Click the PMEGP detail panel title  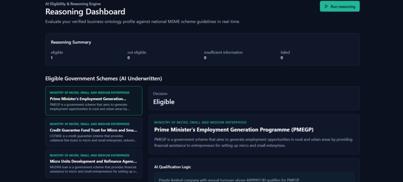click(x=233, y=130)
